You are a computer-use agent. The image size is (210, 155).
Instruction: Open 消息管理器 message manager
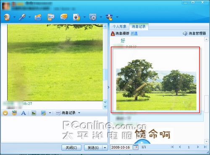point(194,33)
